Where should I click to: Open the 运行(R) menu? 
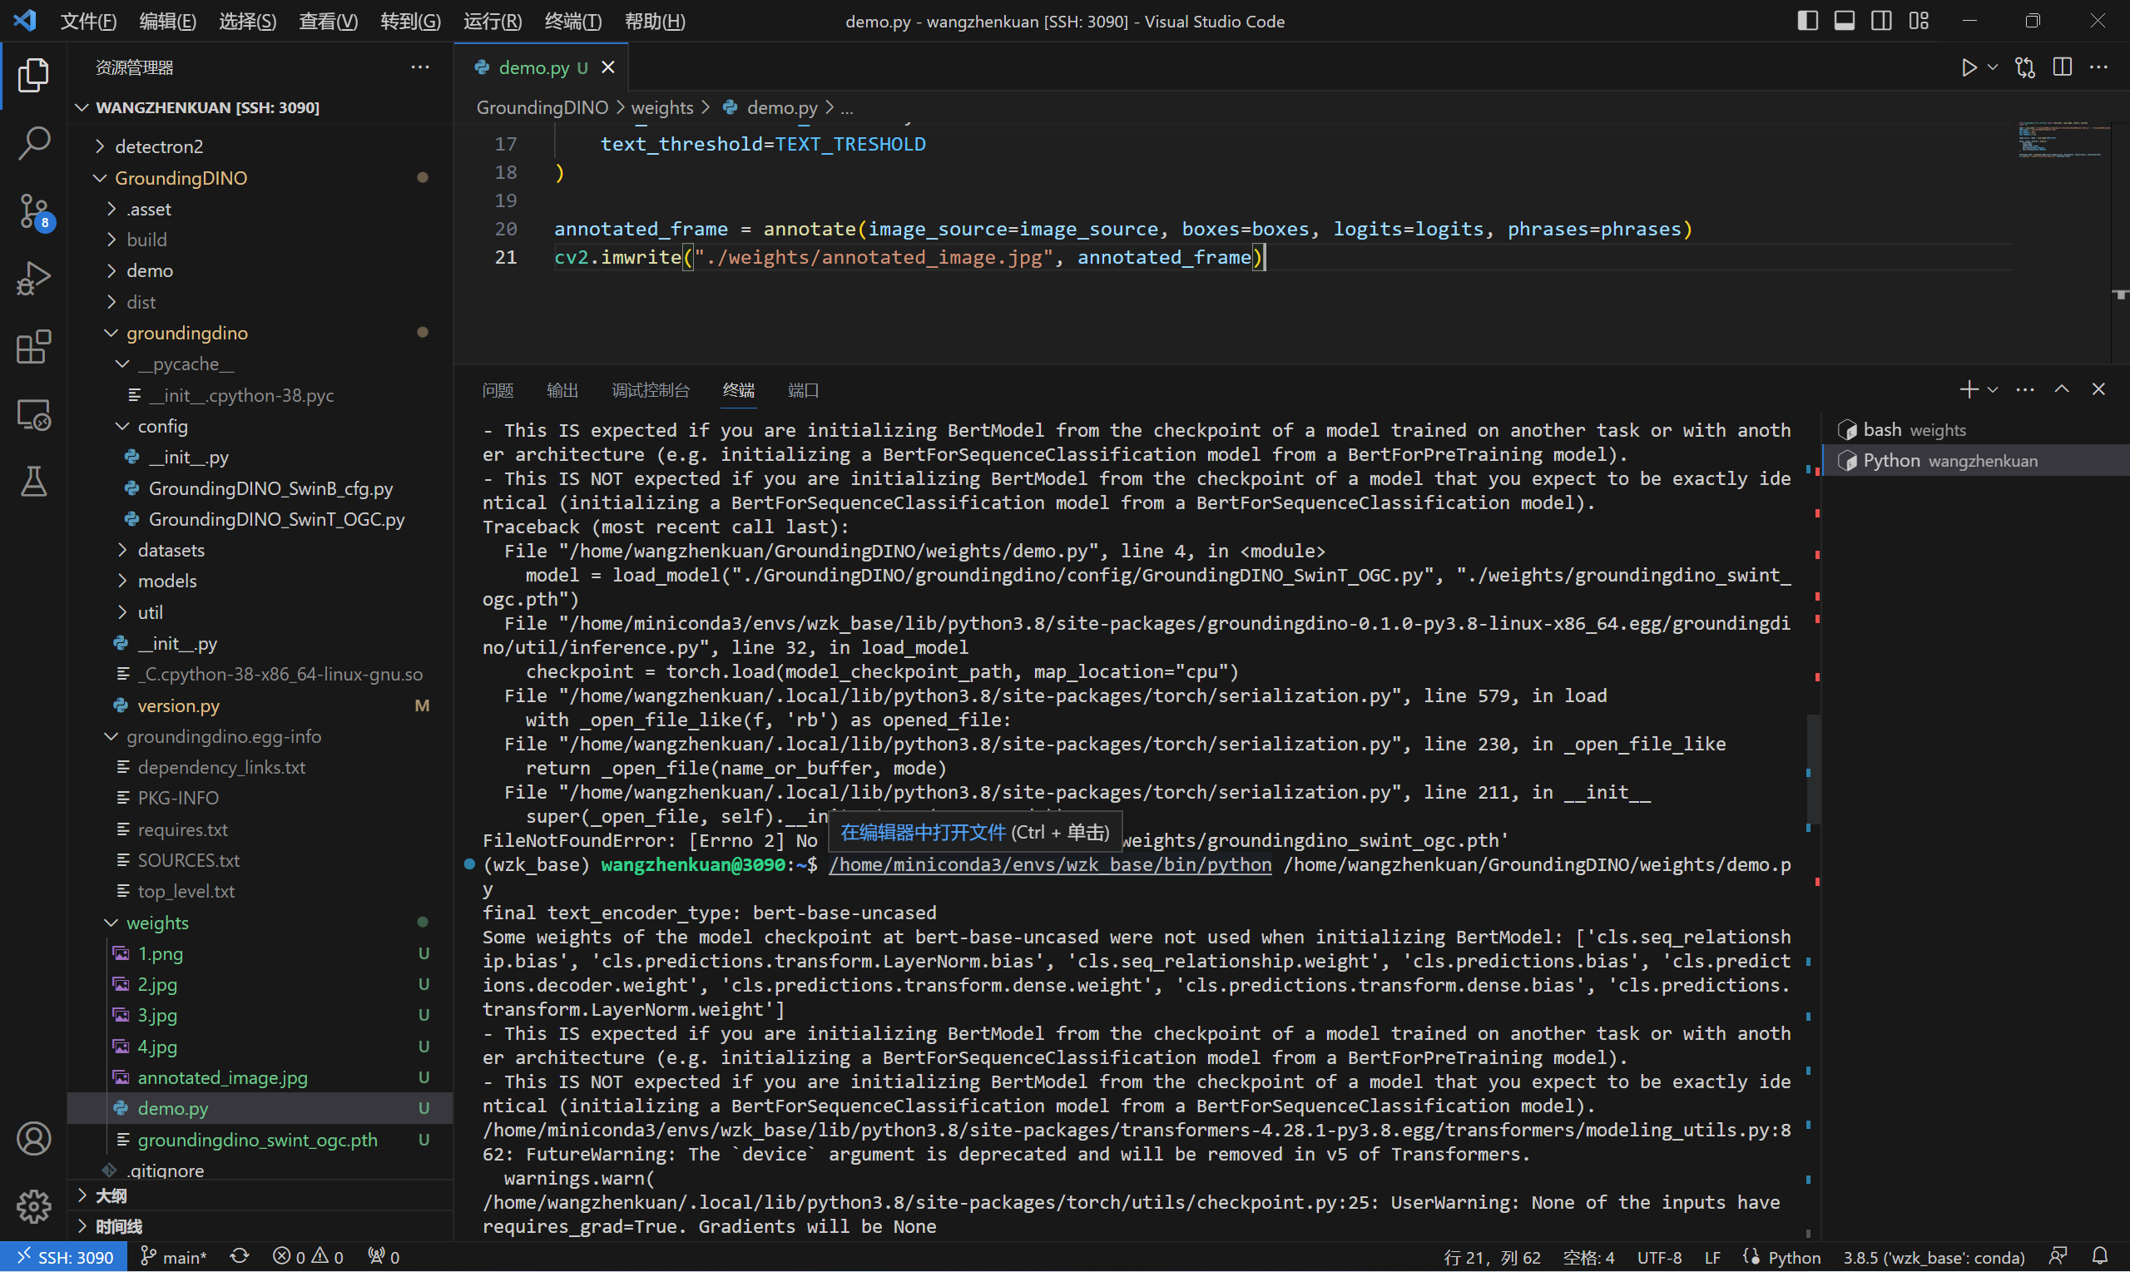[x=492, y=21]
